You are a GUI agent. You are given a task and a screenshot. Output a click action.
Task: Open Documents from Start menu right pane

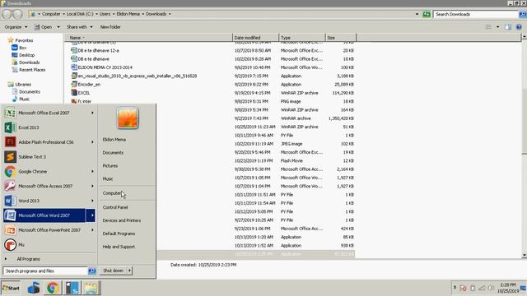pyautogui.click(x=113, y=153)
